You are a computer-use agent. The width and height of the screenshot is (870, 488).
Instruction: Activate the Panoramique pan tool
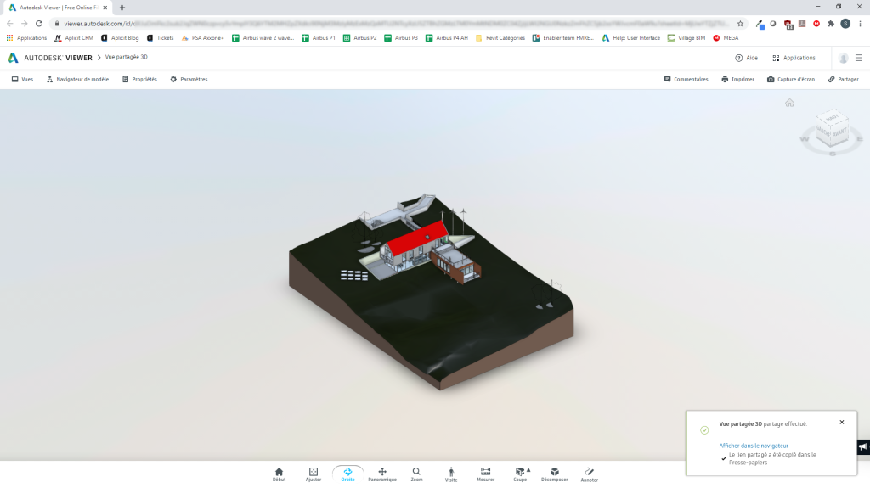[x=382, y=474]
